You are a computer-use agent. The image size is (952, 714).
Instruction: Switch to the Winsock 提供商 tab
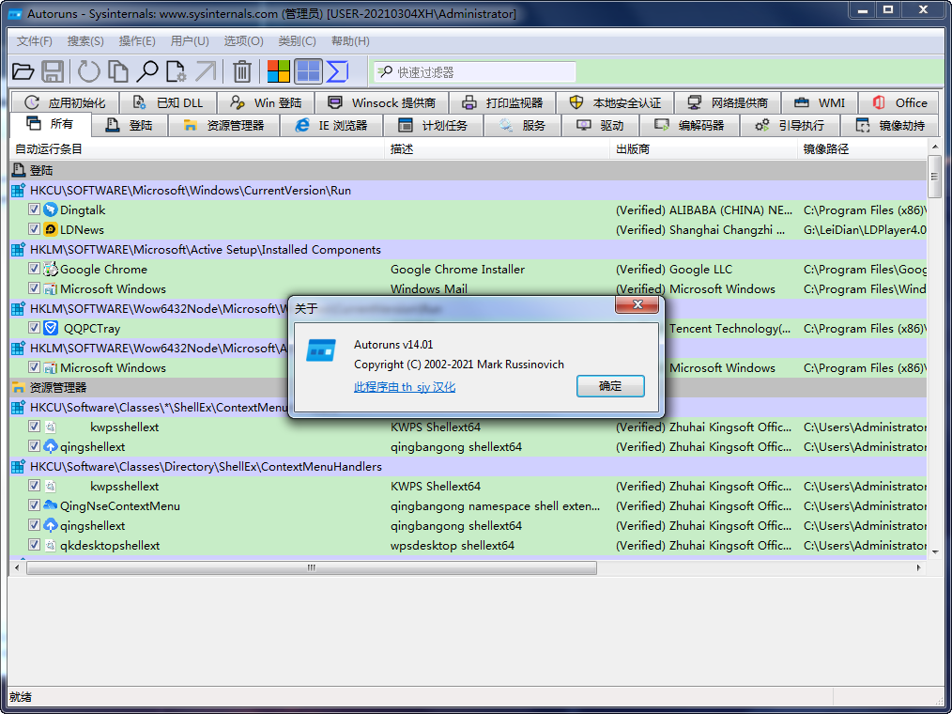coord(382,102)
